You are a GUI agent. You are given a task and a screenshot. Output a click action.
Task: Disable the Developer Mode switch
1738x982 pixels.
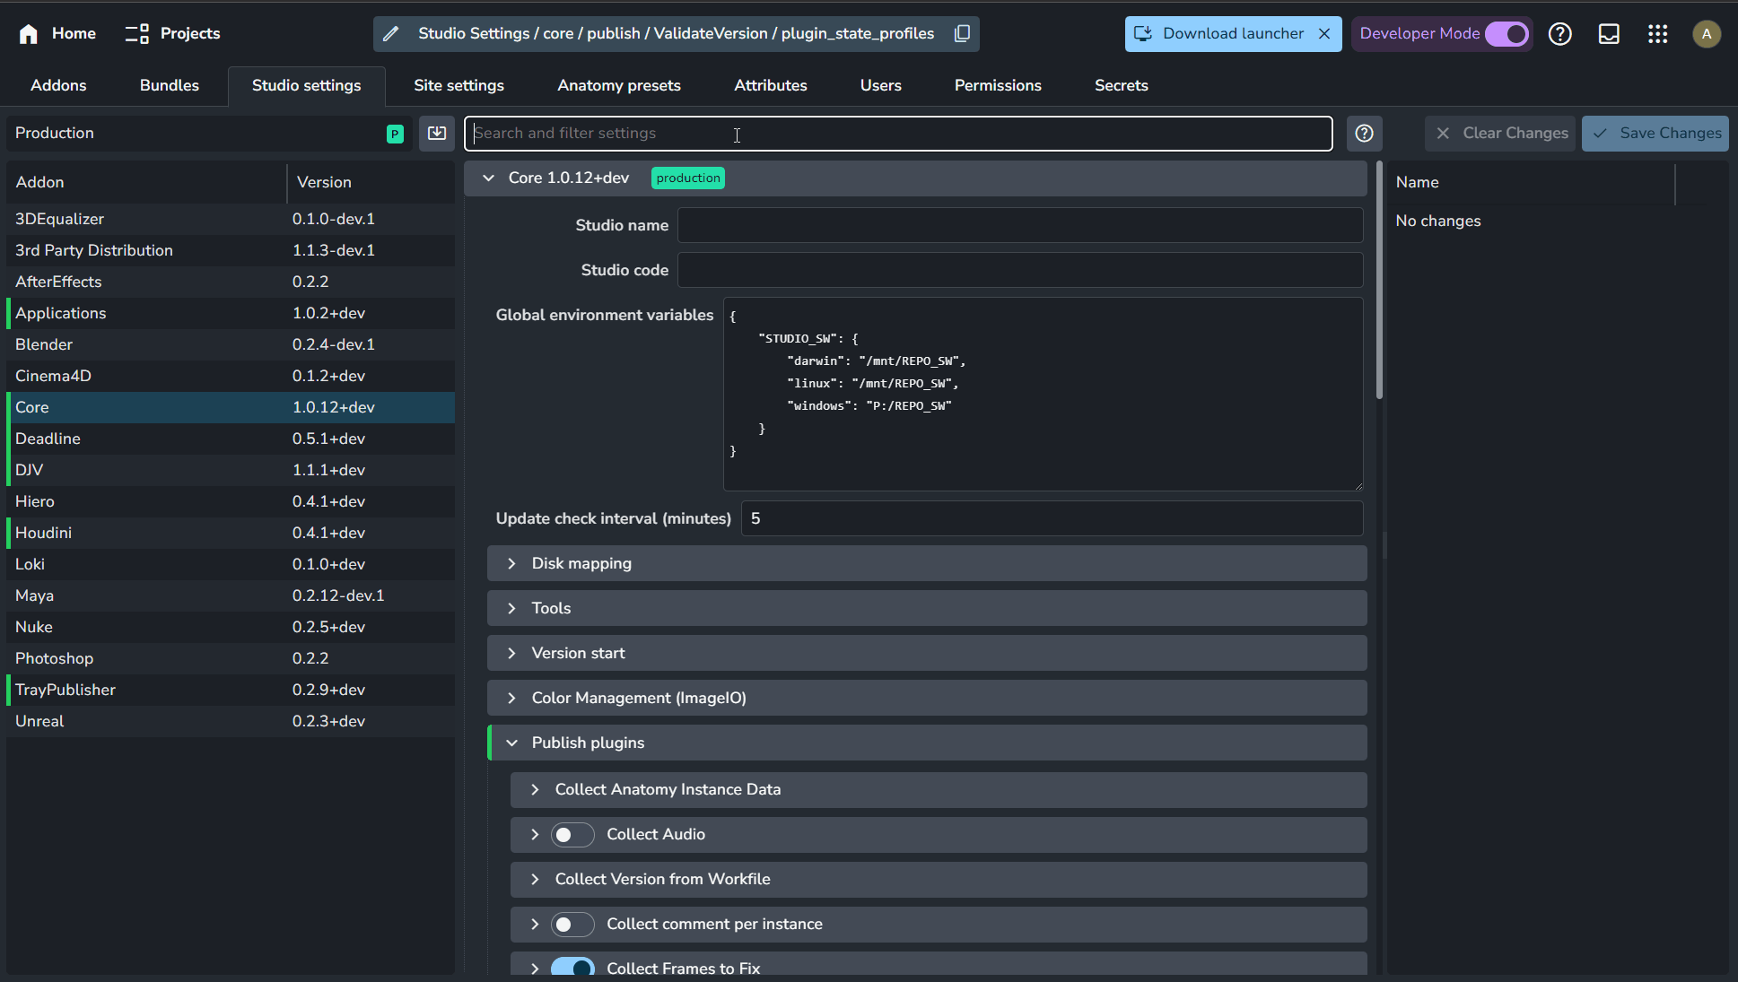[x=1507, y=34]
